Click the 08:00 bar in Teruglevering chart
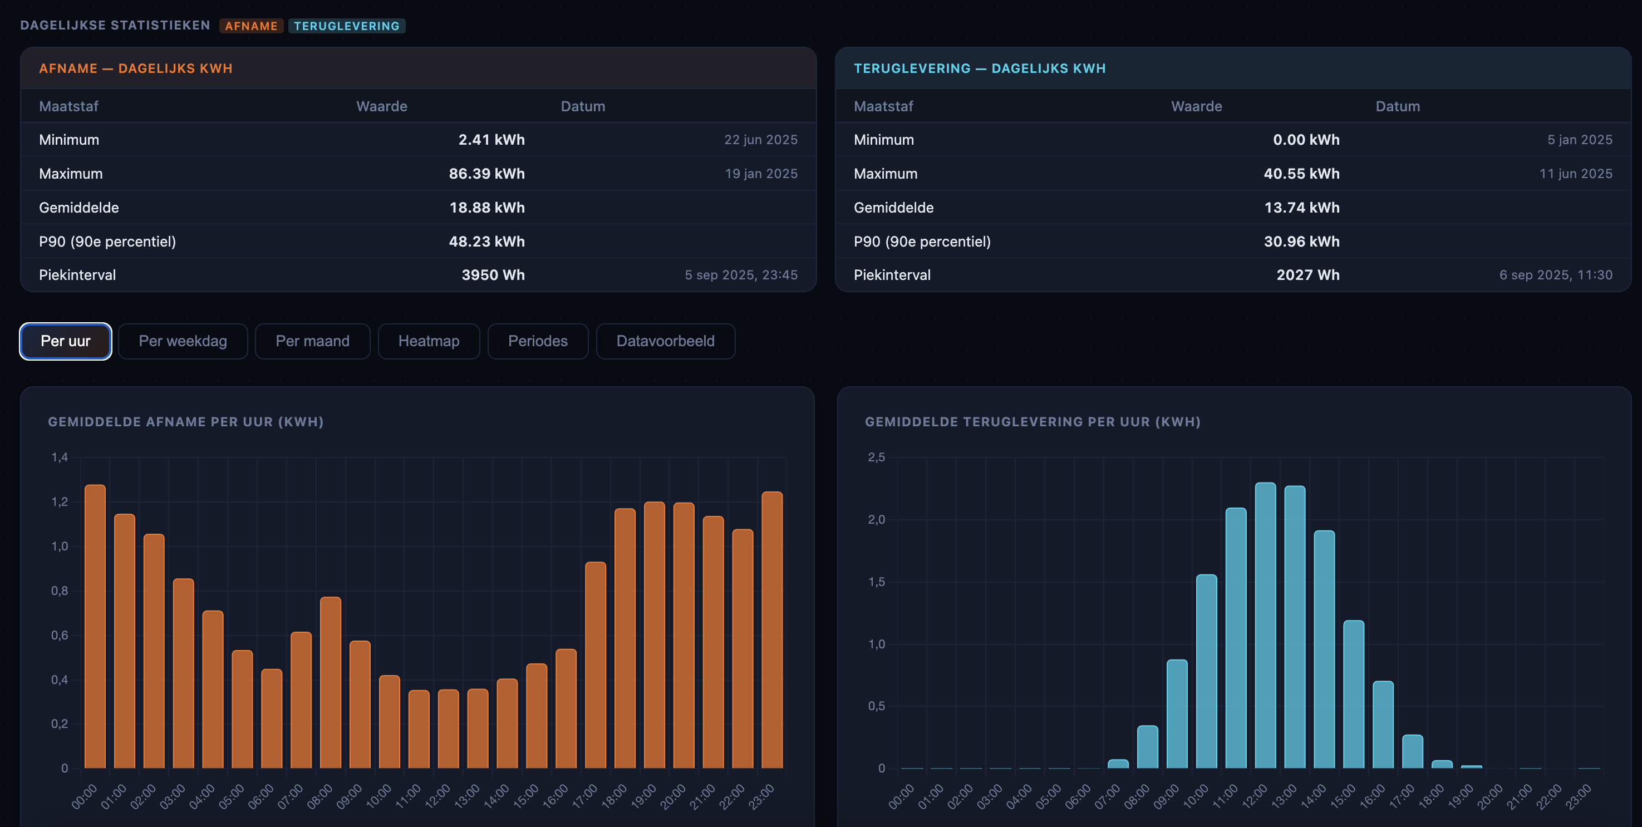The width and height of the screenshot is (1642, 827). click(1147, 747)
